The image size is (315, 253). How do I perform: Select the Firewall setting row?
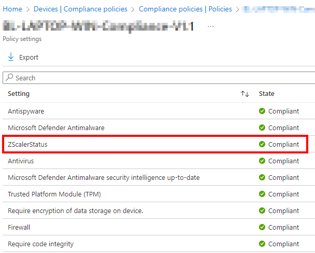click(159, 227)
